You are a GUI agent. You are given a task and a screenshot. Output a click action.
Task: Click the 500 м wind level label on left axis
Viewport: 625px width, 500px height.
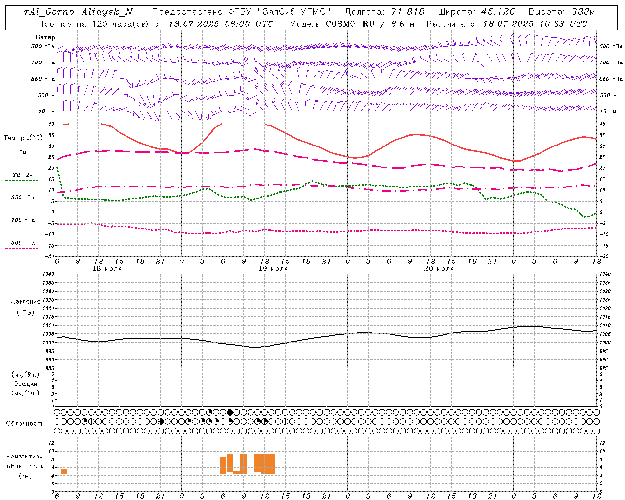pyautogui.click(x=46, y=95)
